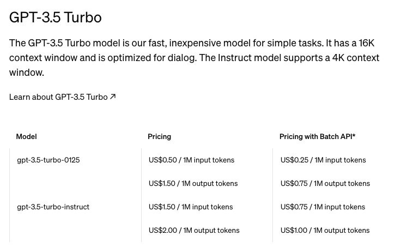Select the Model column header
This screenshot has height=247, width=395.
(26, 136)
